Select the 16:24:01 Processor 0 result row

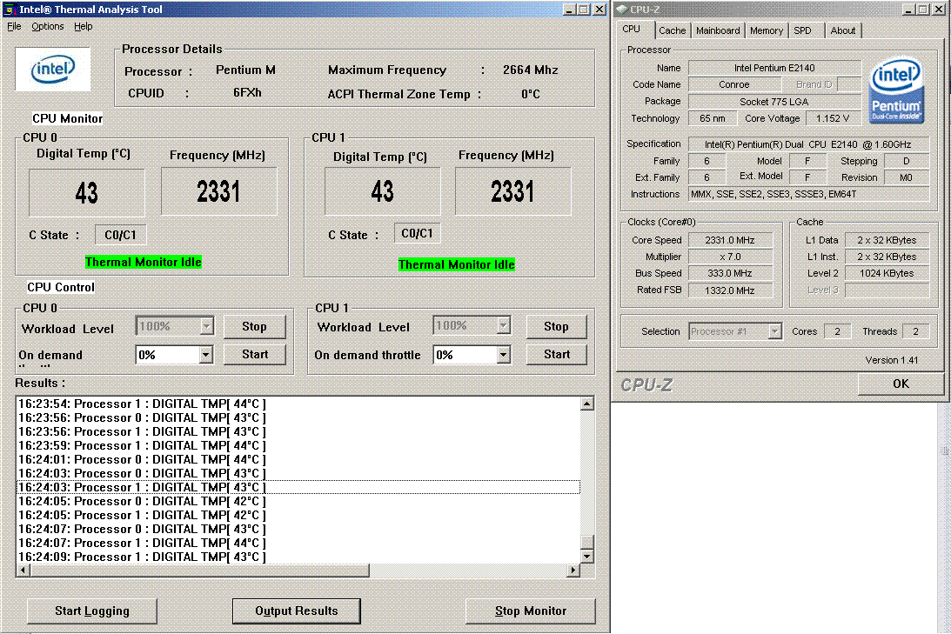click(x=298, y=459)
